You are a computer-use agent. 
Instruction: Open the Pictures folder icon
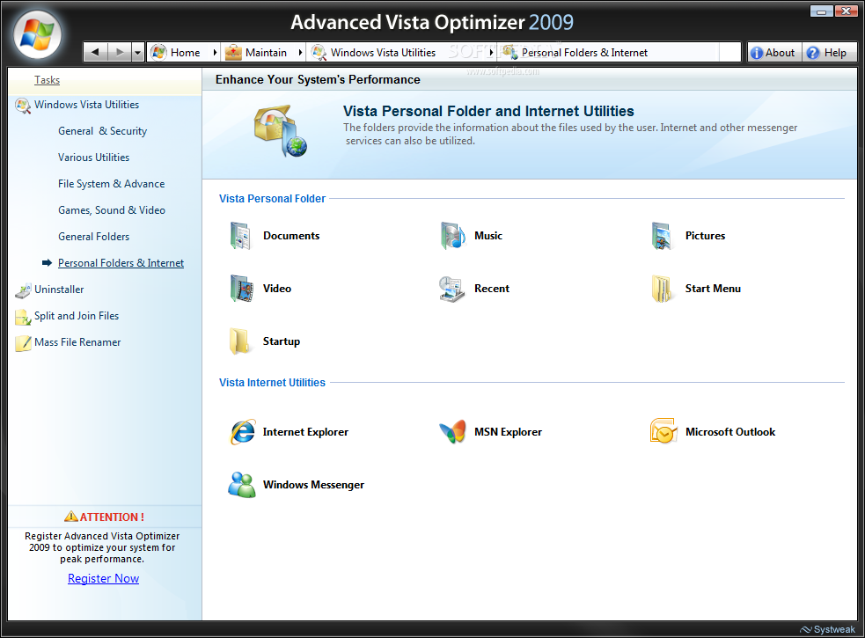click(x=662, y=236)
